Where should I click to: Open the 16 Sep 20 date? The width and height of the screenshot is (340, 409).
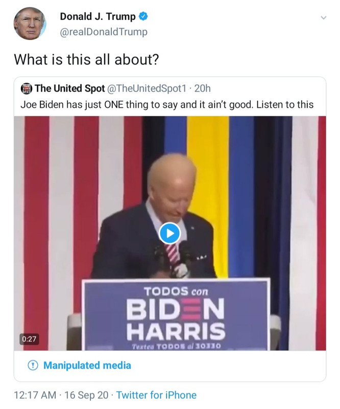tap(86, 395)
